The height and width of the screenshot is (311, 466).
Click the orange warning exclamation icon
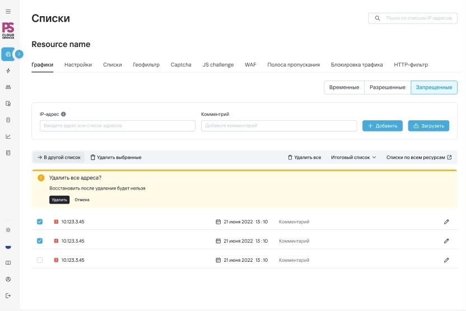[41, 178]
